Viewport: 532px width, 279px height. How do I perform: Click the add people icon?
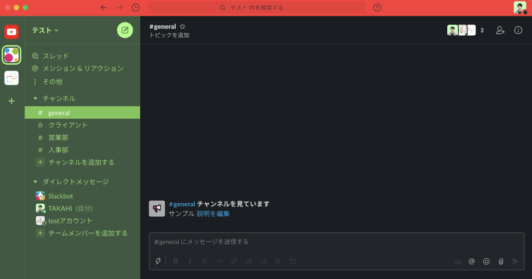[x=500, y=30]
